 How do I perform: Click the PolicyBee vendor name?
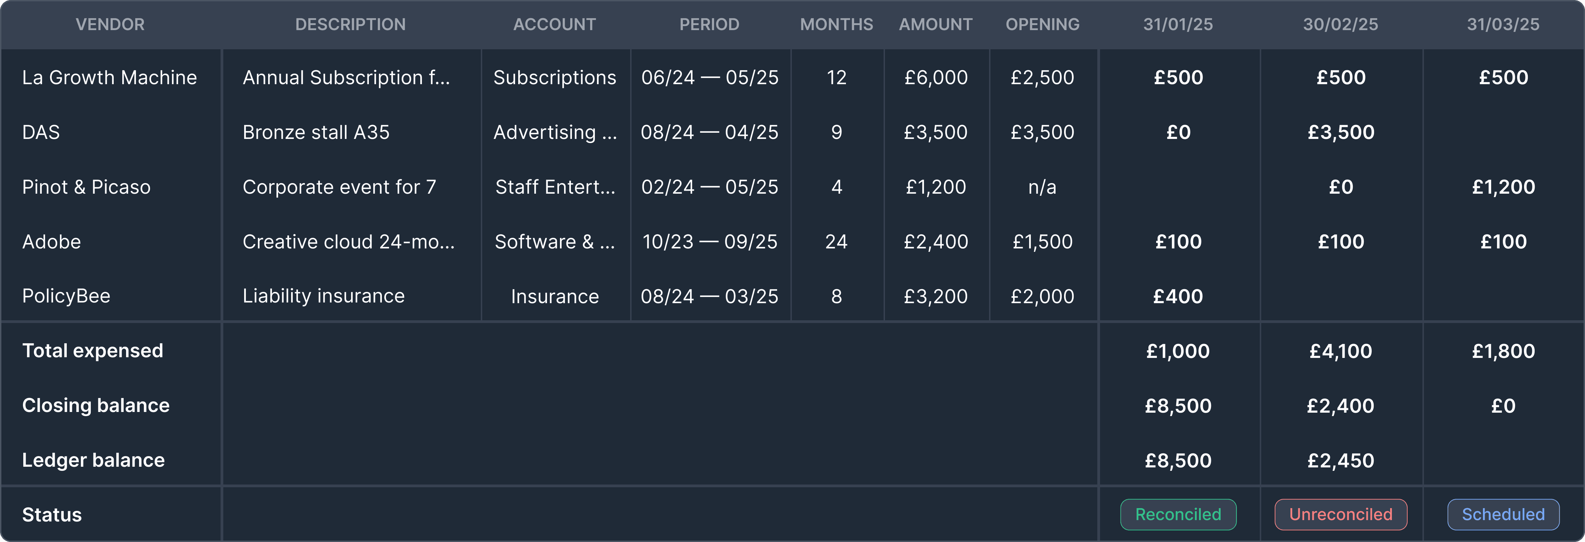pyautogui.click(x=66, y=296)
